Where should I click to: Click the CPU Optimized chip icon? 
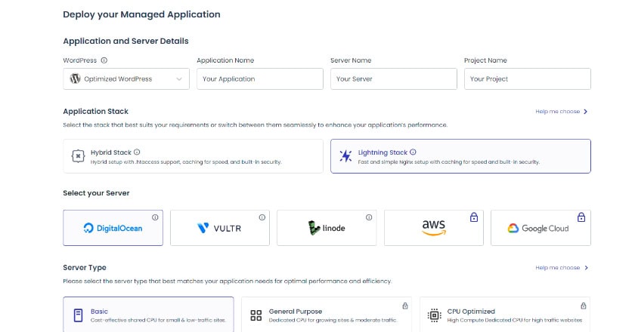click(x=434, y=315)
